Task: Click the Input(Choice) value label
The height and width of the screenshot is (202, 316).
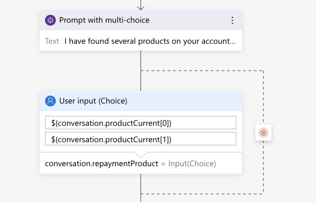Action: coord(192,164)
